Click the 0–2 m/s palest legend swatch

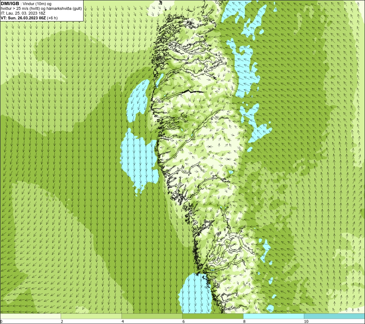[x=31, y=316]
